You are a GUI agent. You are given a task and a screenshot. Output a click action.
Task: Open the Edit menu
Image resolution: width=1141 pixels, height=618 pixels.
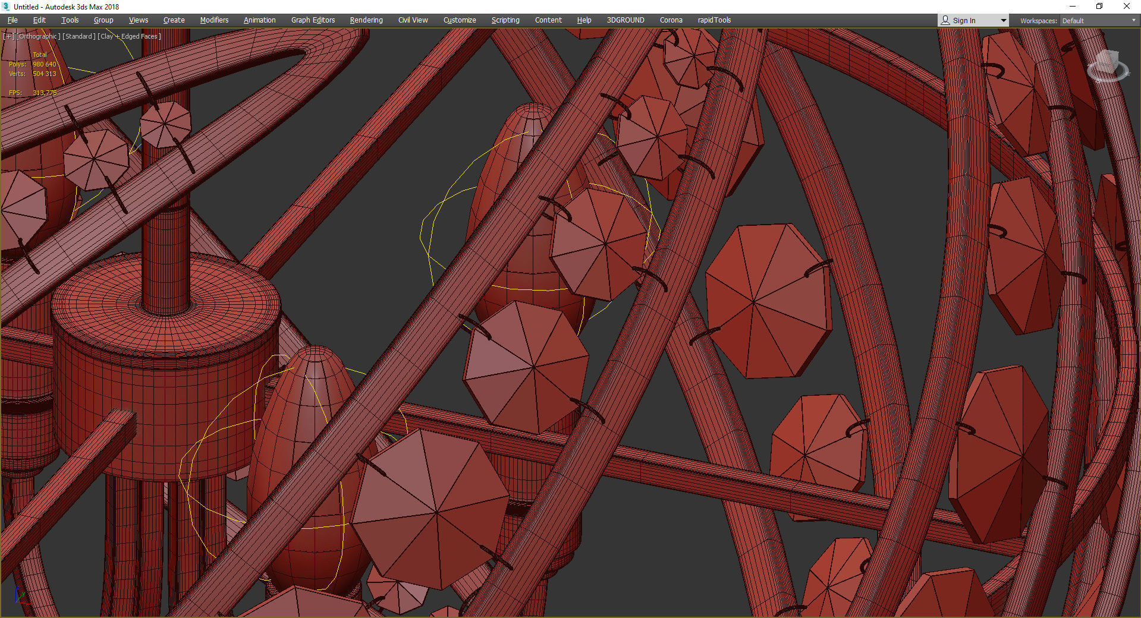(39, 20)
